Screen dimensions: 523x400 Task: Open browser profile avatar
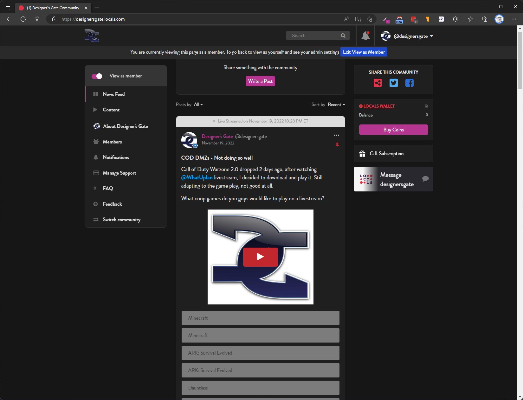pyautogui.click(x=499, y=19)
